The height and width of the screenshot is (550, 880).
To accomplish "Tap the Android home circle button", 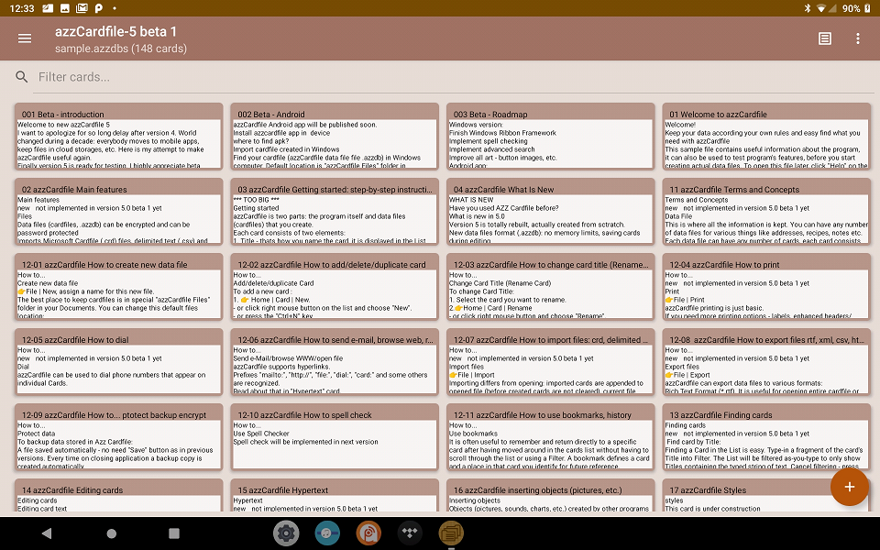I will [x=111, y=533].
